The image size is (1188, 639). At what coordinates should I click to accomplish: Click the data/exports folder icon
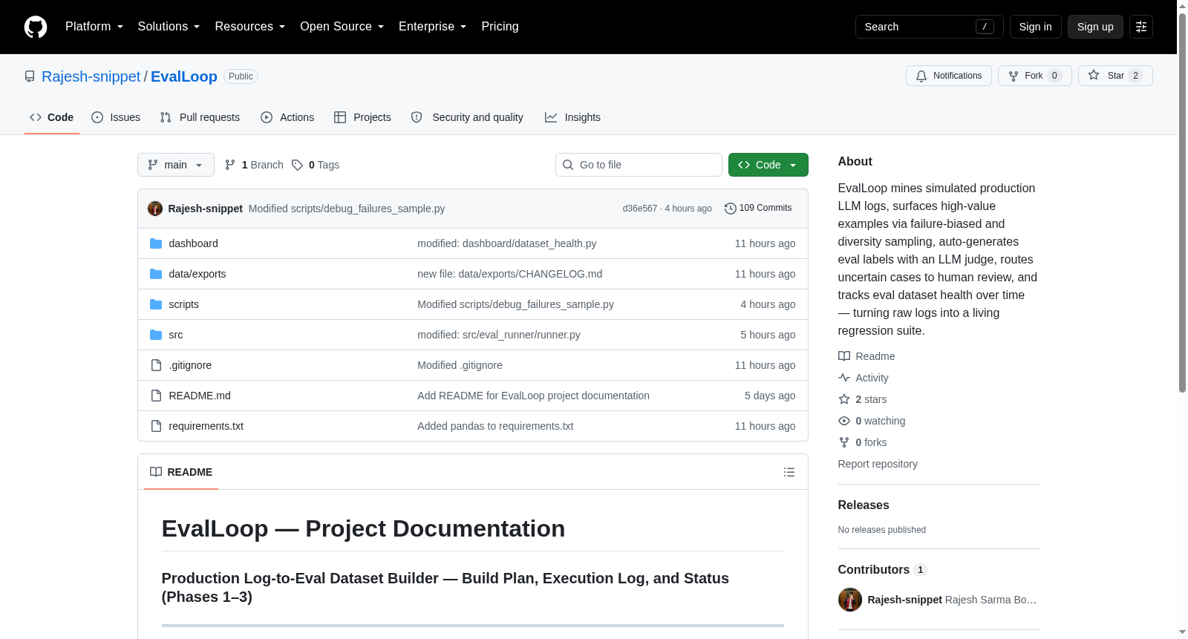click(x=156, y=274)
